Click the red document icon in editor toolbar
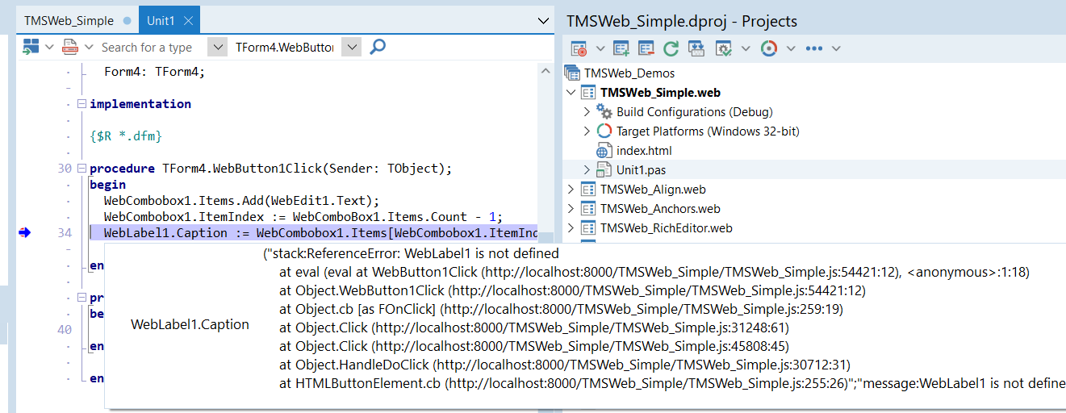Screen dimensions: 1066x413 click(x=71, y=48)
